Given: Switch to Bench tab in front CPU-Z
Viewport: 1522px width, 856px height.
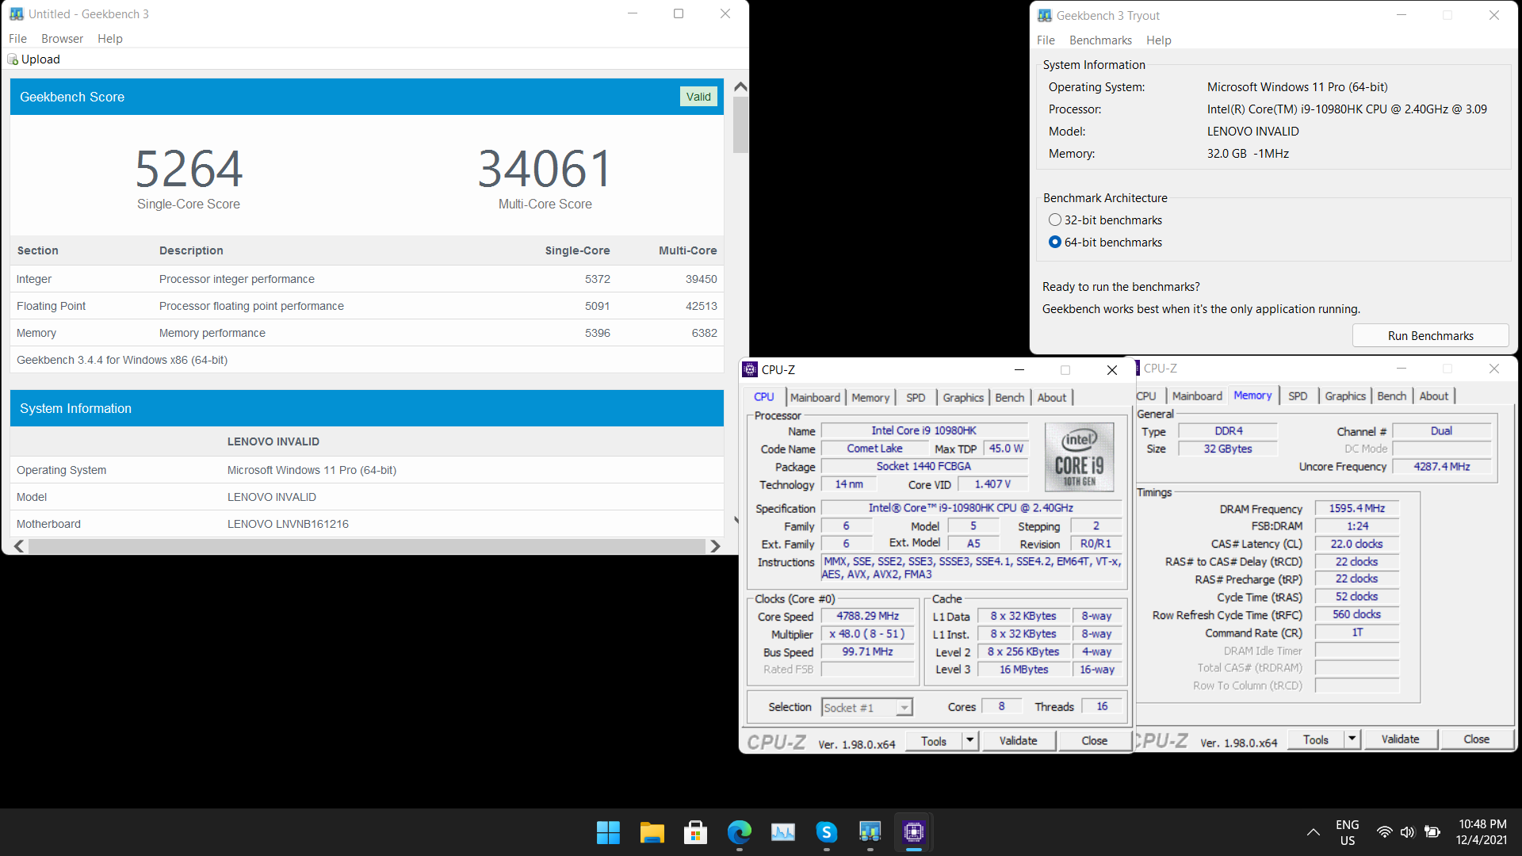Looking at the screenshot, I should (x=1010, y=398).
